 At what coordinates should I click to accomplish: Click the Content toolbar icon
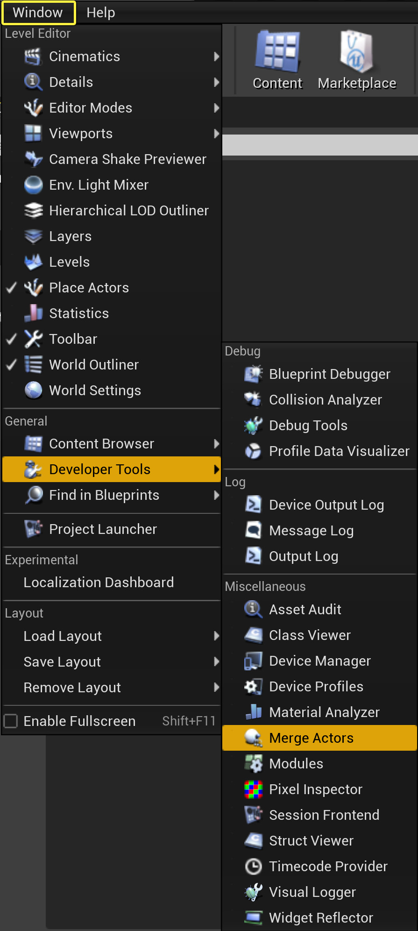[277, 52]
